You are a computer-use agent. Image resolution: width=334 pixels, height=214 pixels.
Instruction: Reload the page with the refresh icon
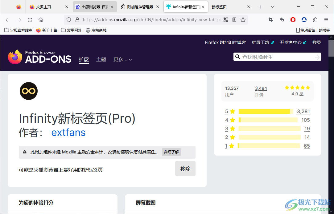pos(30,20)
